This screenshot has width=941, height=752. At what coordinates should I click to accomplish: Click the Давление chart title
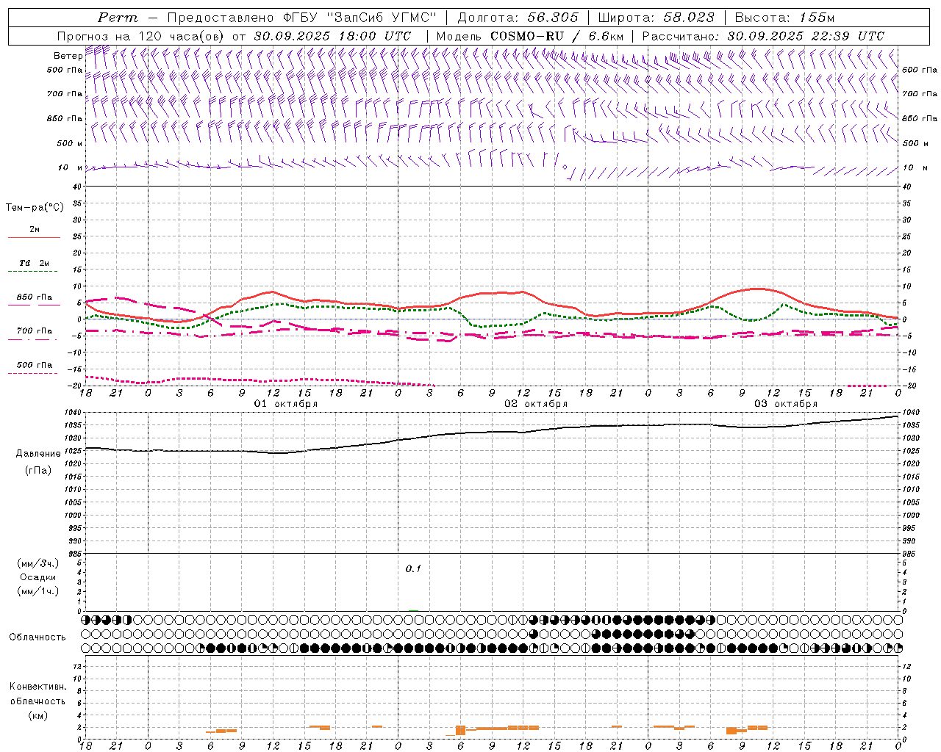pos(37,454)
